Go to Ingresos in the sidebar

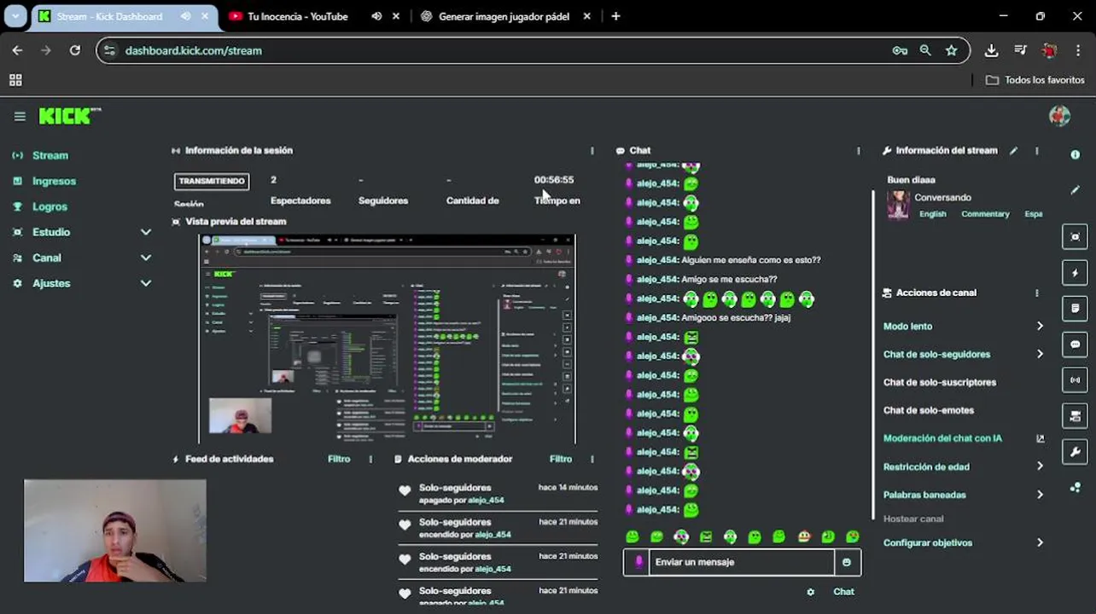click(54, 181)
